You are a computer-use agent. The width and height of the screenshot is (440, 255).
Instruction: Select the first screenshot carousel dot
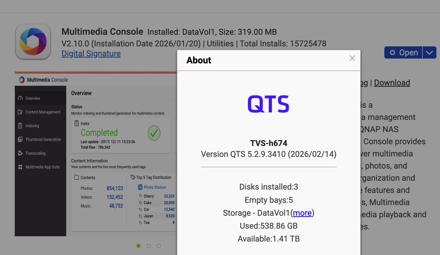pos(138,246)
